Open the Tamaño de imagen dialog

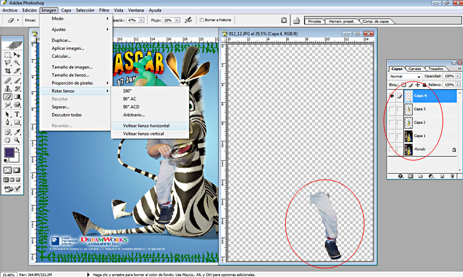76,67
